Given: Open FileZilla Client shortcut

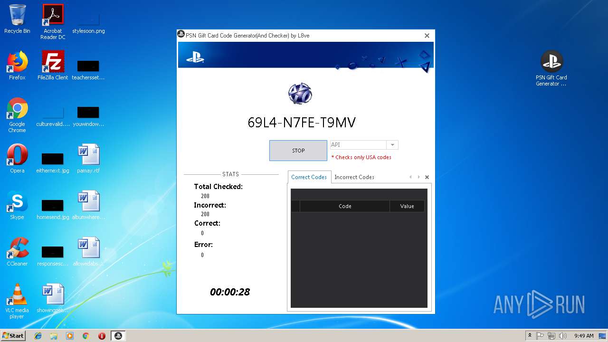Looking at the screenshot, I should click(53, 66).
